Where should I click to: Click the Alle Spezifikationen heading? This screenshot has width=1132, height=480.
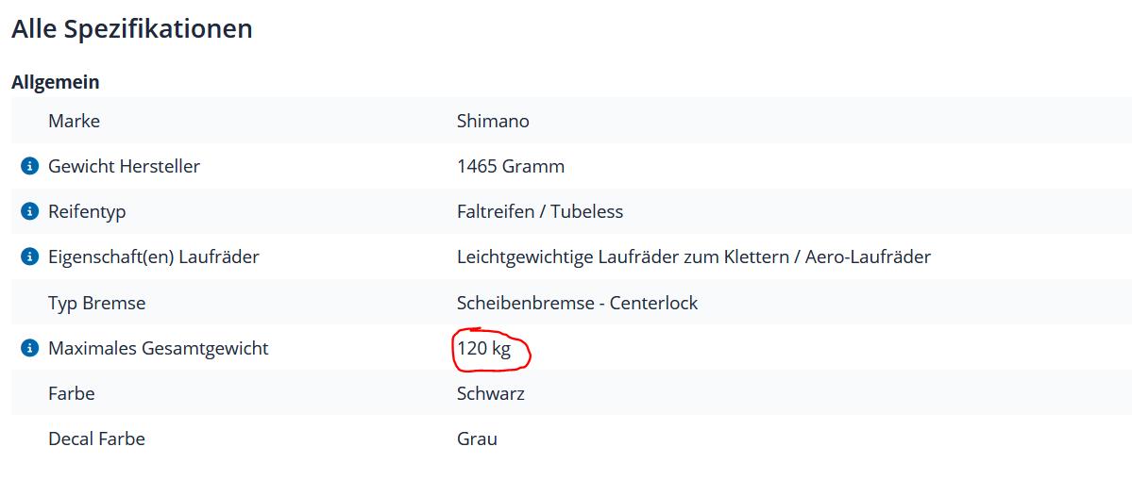coord(132,28)
